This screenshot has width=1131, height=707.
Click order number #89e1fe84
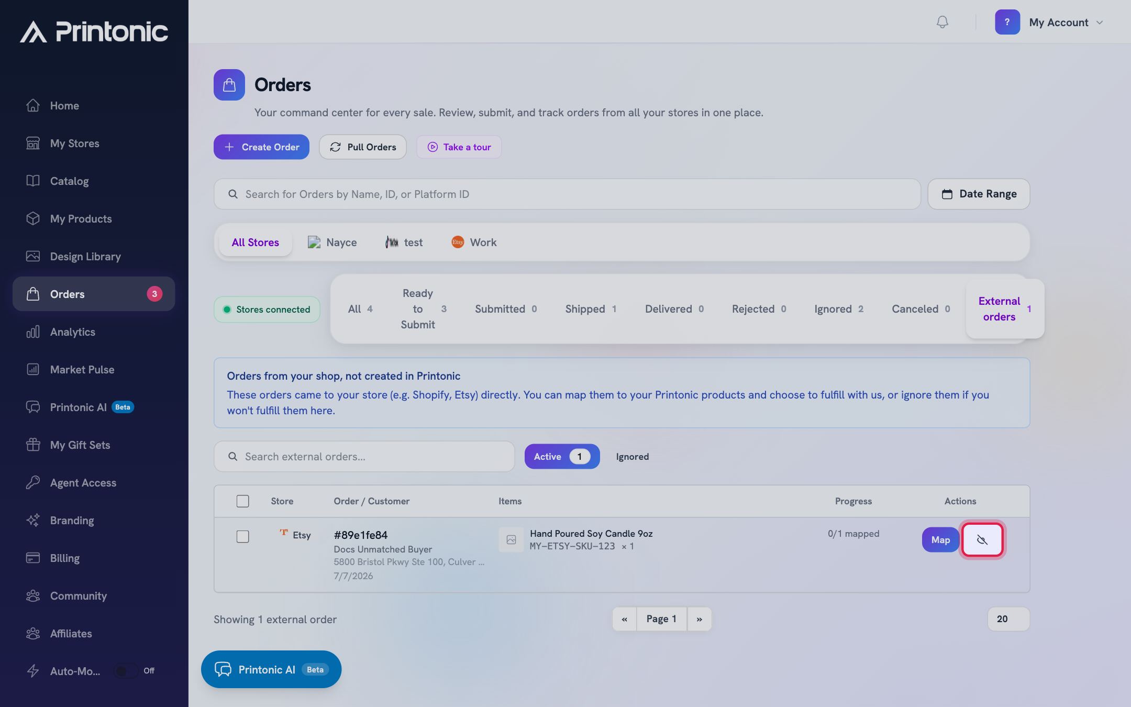coord(361,535)
